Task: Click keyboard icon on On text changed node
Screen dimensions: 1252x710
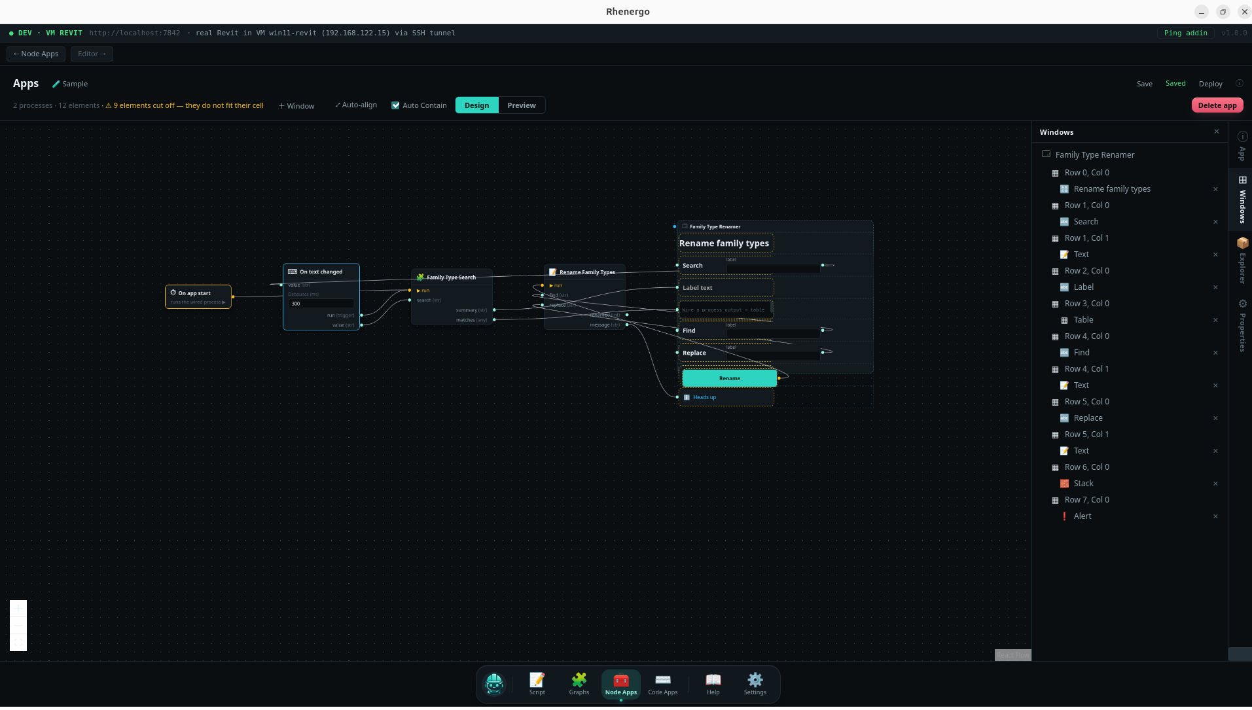Action: coord(293,272)
